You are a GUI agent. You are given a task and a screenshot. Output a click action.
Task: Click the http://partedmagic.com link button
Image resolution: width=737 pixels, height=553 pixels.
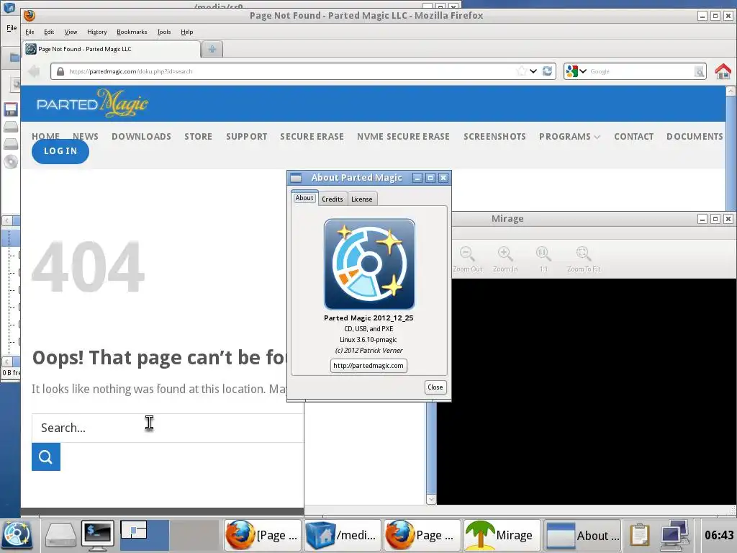(x=368, y=365)
